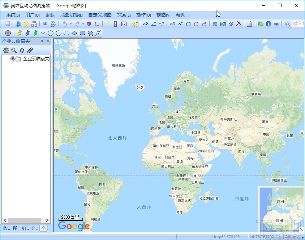Viewport: 305px width, 240px height.
Task: Select the yellow pushpin marker
Action: 19,33
